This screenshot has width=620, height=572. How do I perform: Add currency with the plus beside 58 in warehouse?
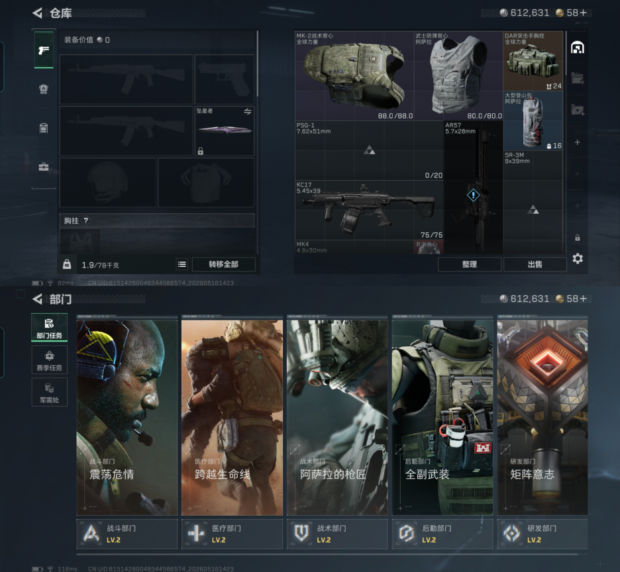point(583,13)
